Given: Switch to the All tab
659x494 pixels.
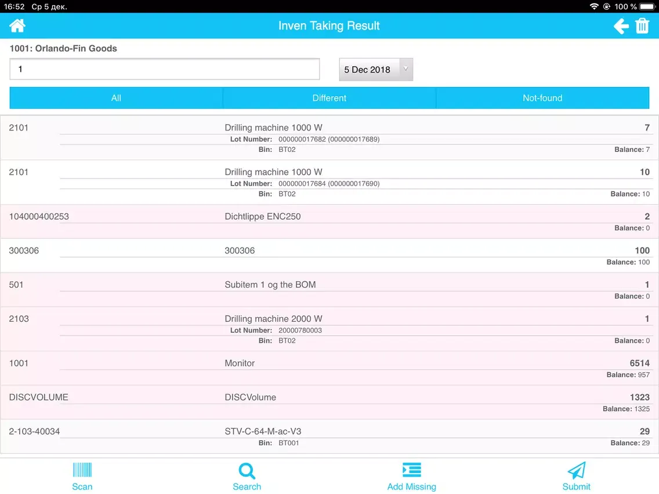Looking at the screenshot, I should pyautogui.click(x=116, y=98).
